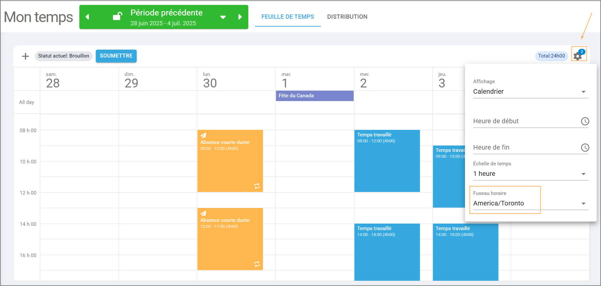Open the settings gear icon
This screenshot has width=601, height=286.
[x=578, y=56]
